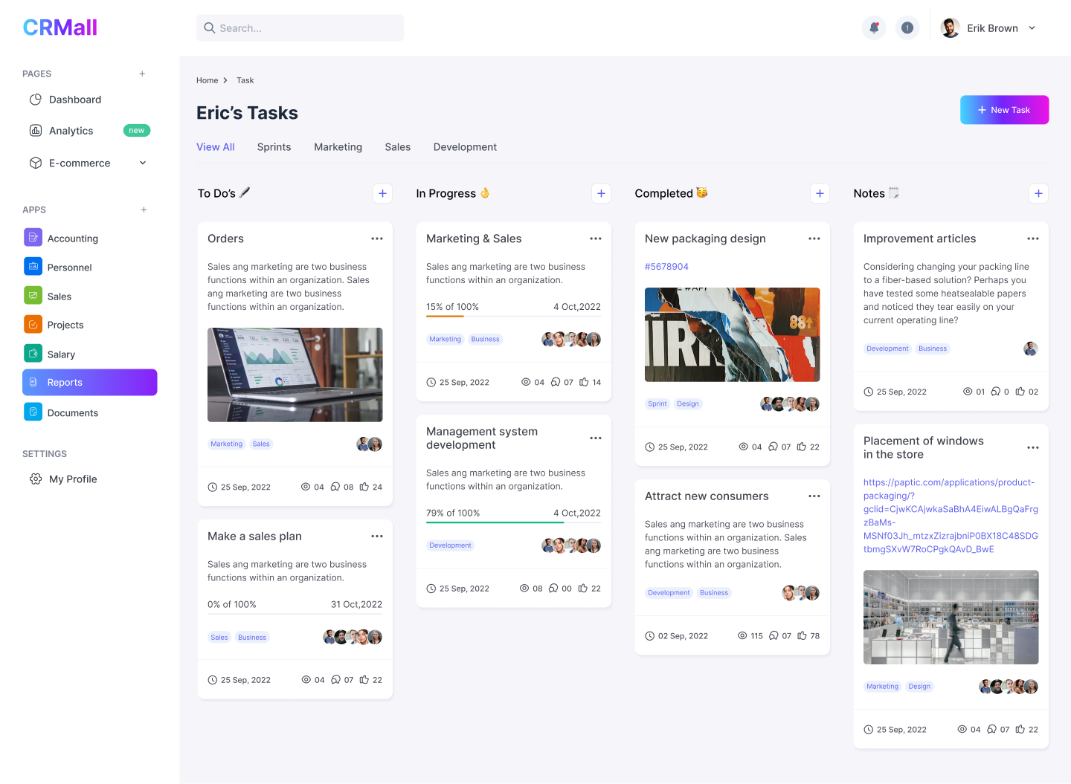The height and width of the screenshot is (784, 1071).
Task: Click the views eye icon on Improvement articles
Action: coord(968,392)
